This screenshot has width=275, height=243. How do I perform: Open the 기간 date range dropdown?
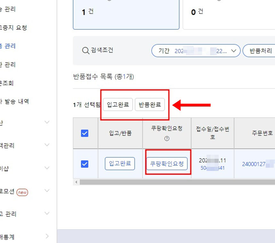pyautogui.click(x=196, y=51)
